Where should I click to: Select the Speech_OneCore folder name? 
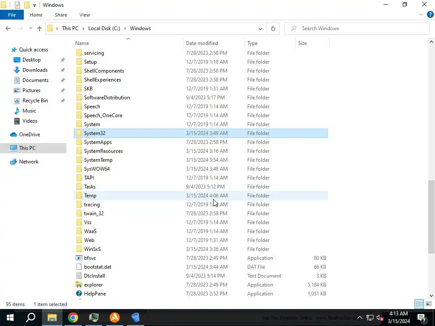pyautogui.click(x=103, y=115)
